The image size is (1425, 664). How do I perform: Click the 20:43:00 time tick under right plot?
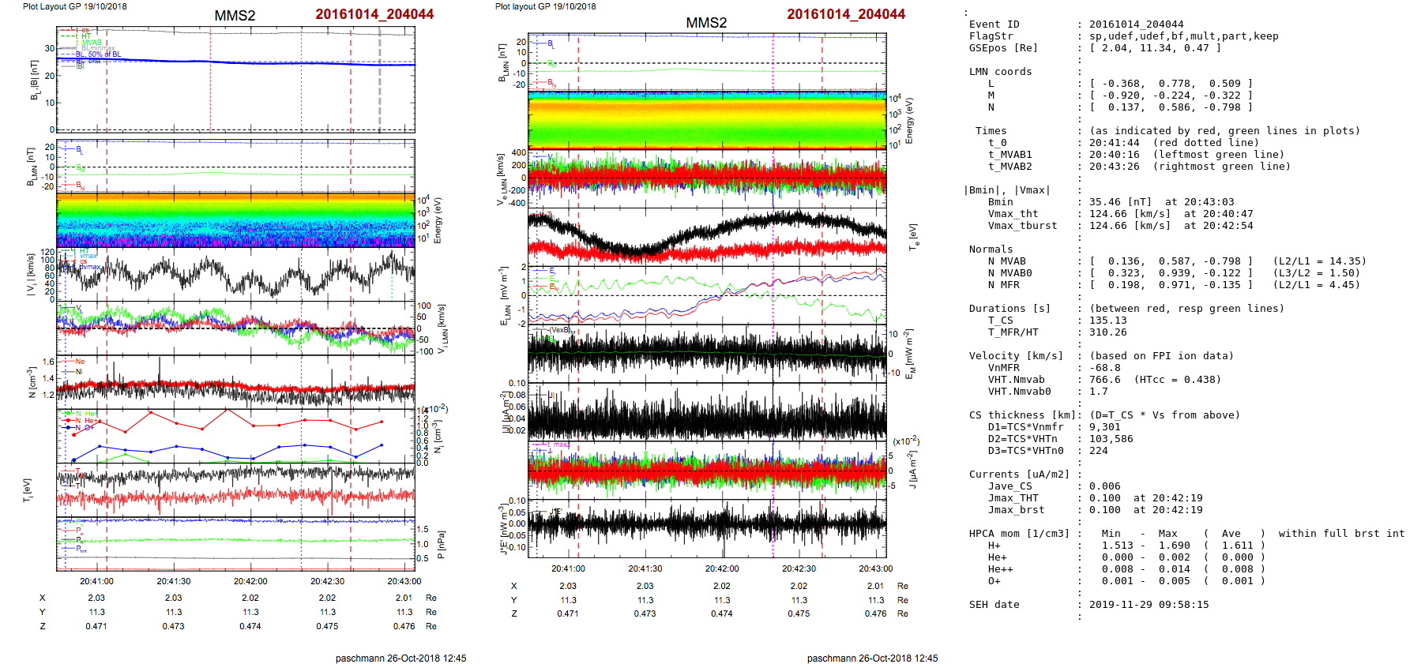point(875,568)
